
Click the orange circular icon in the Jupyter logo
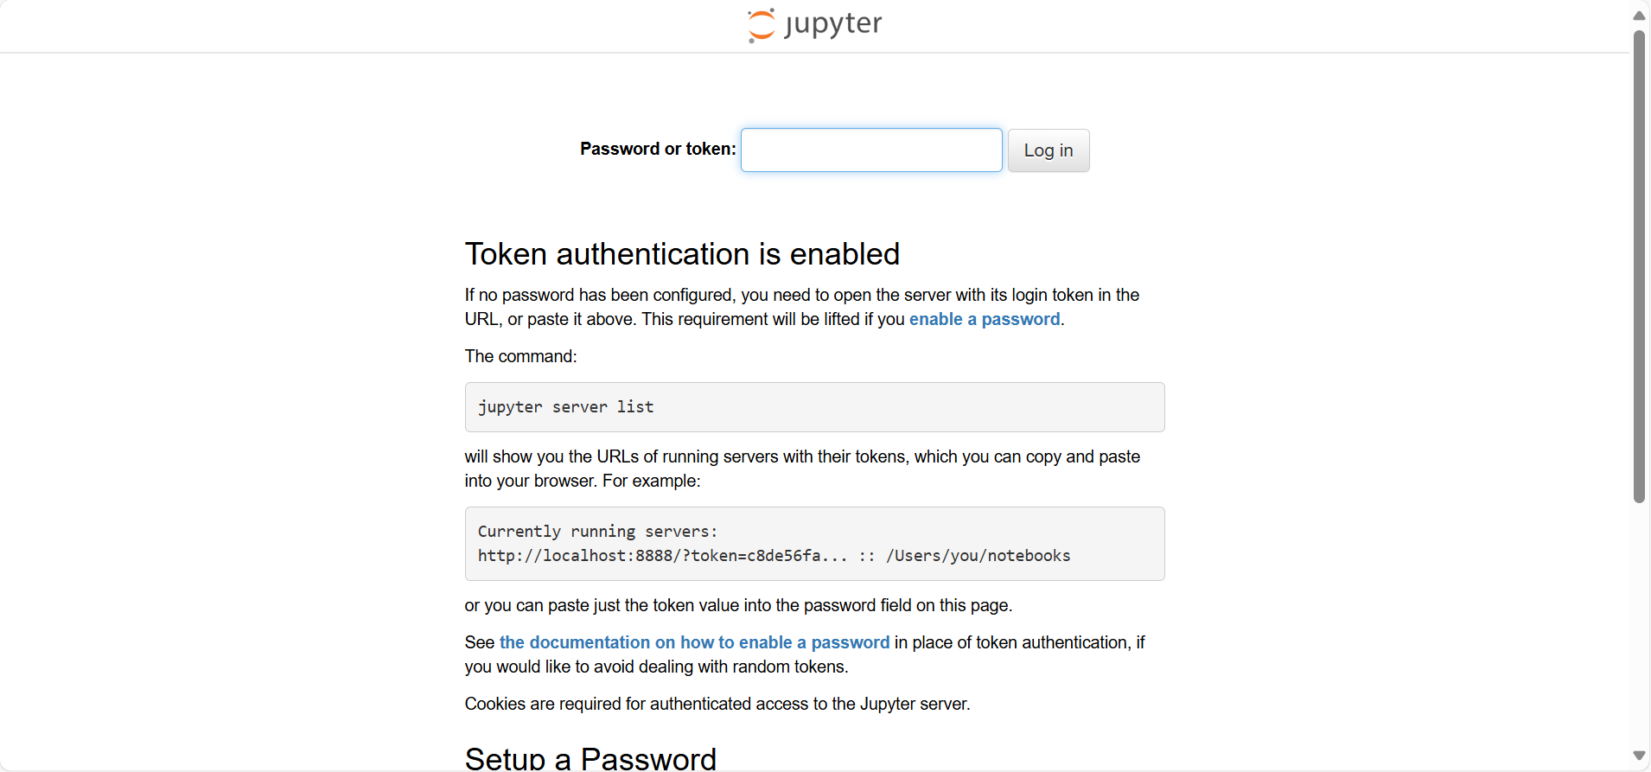(761, 25)
